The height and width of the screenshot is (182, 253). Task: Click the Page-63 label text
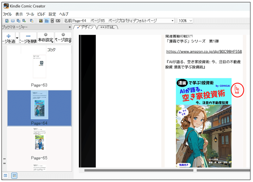[x=39, y=85]
